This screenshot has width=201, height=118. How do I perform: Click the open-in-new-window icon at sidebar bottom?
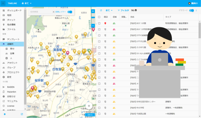[x=22, y=114]
